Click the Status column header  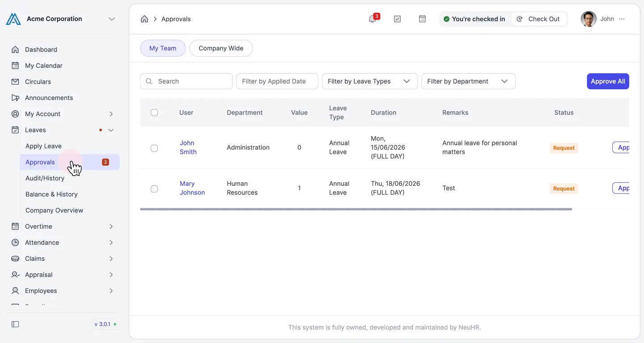pos(563,113)
